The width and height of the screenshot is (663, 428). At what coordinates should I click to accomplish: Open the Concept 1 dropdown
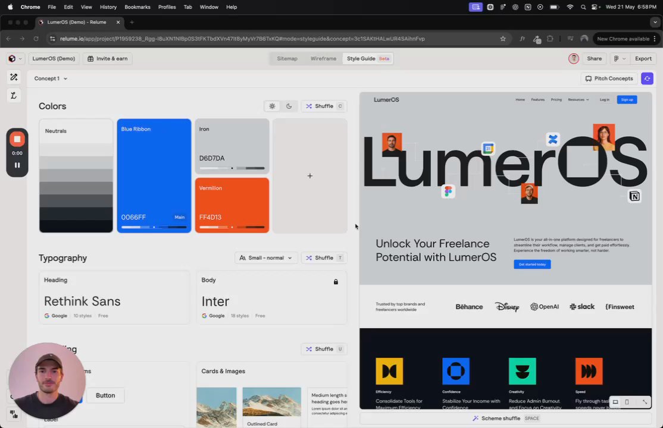point(51,78)
